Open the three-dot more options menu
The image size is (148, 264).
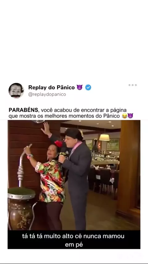(x=133, y=85)
